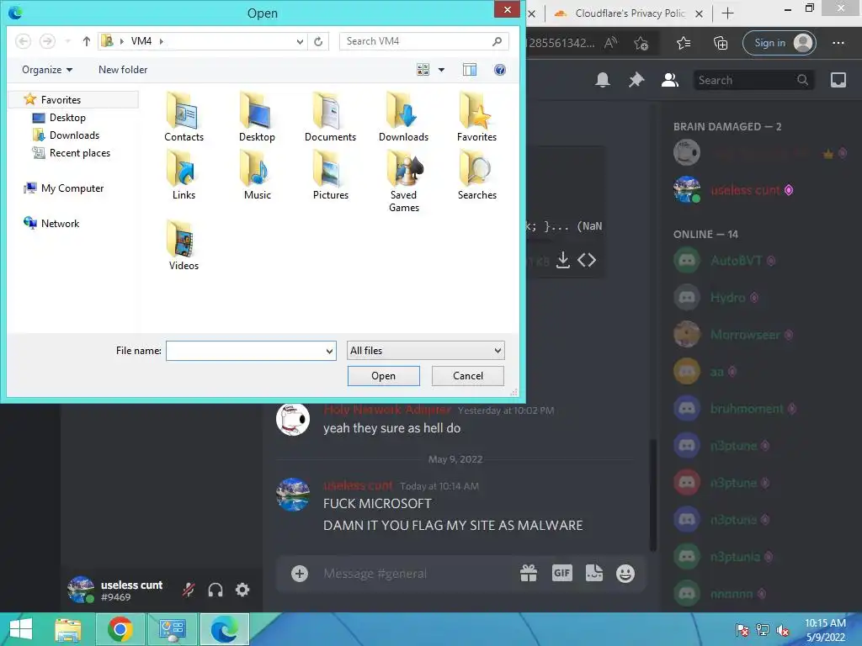The image size is (862, 646).
Task: Select Downloads in navigation pane
Action: tap(66, 135)
